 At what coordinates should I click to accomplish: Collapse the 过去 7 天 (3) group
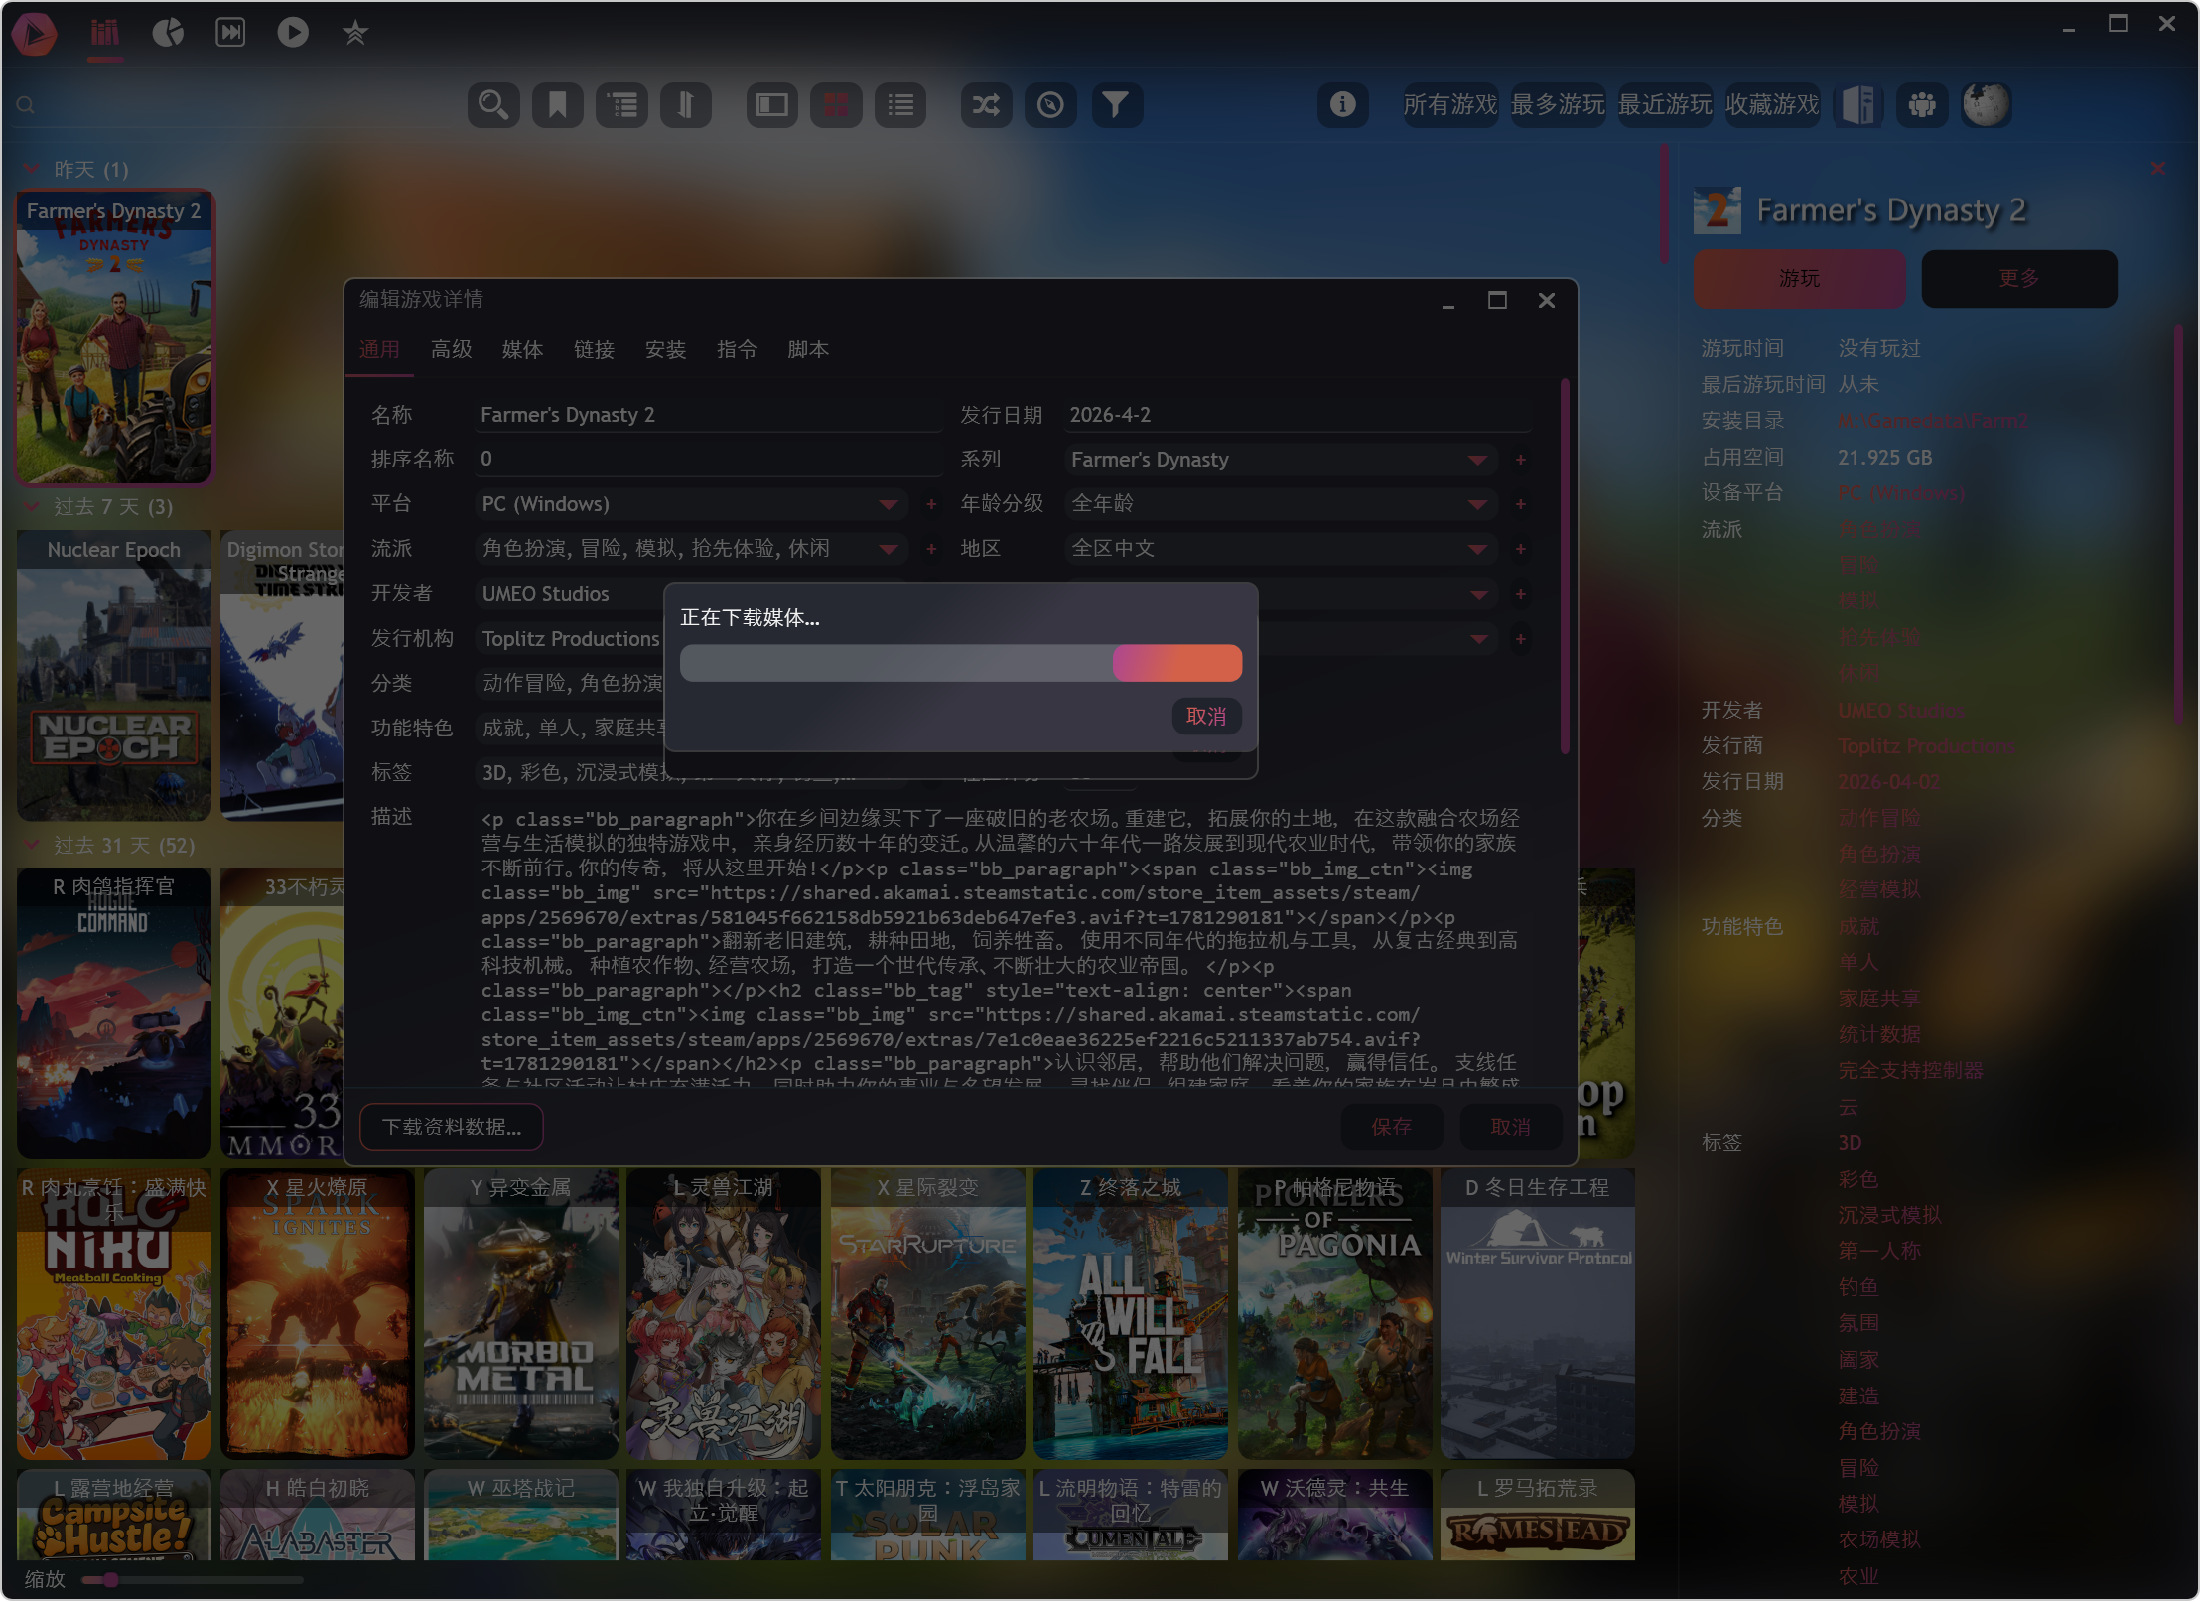pos(31,507)
